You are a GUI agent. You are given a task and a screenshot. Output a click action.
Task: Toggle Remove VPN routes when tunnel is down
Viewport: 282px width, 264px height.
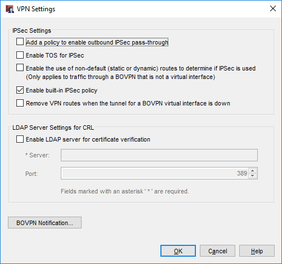pos(20,103)
